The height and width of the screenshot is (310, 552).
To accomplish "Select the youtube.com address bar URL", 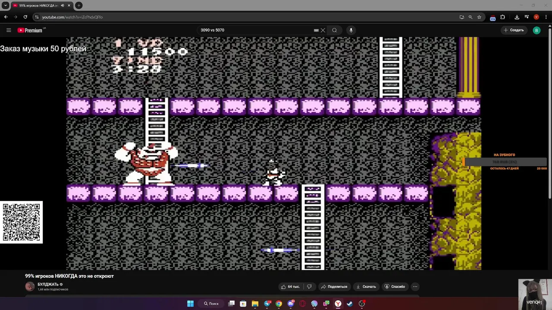I will pyautogui.click(x=72, y=17).
